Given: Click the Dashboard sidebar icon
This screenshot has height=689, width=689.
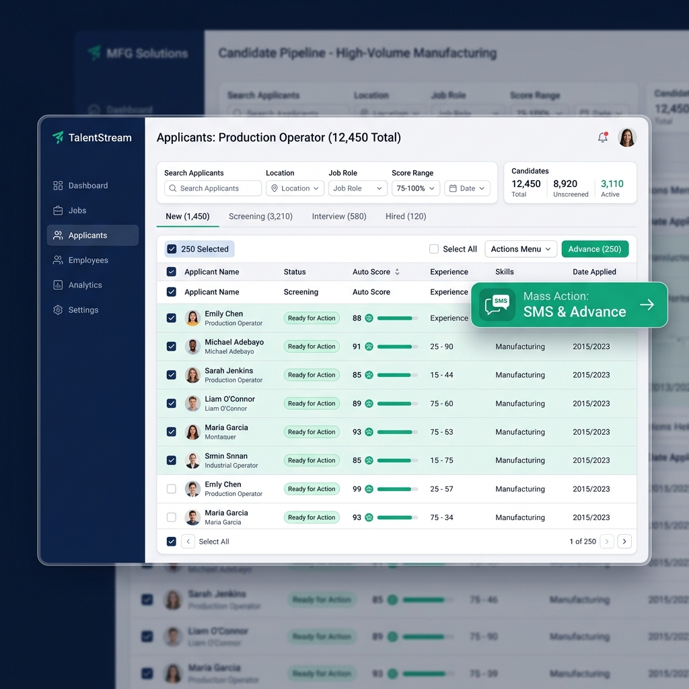Looking at the screenshot, I should pyautogui.click(x=58, y=186).
